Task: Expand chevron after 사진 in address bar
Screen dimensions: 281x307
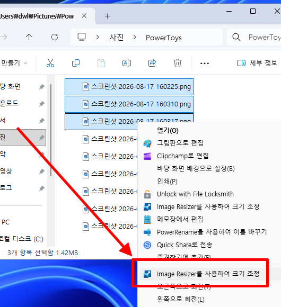Action: click(135, 37)
